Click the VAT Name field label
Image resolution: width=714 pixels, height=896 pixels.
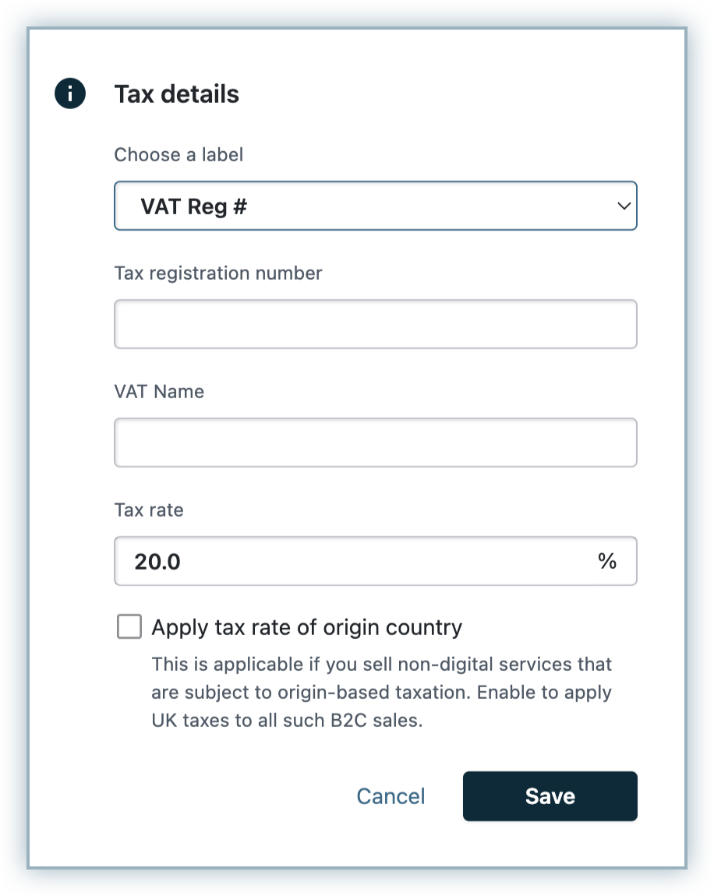point(159,392)
